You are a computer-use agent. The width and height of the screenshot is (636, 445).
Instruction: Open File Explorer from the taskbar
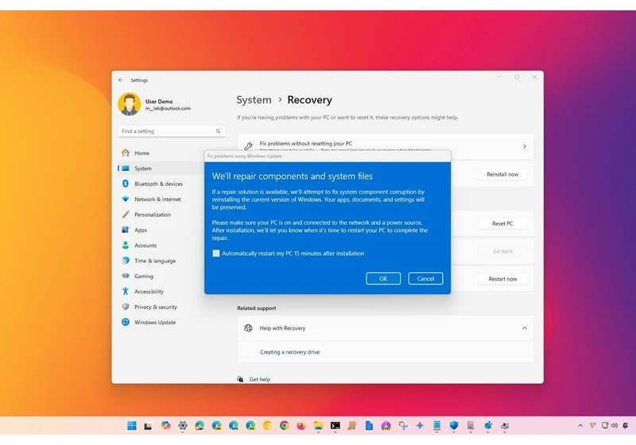318,426
